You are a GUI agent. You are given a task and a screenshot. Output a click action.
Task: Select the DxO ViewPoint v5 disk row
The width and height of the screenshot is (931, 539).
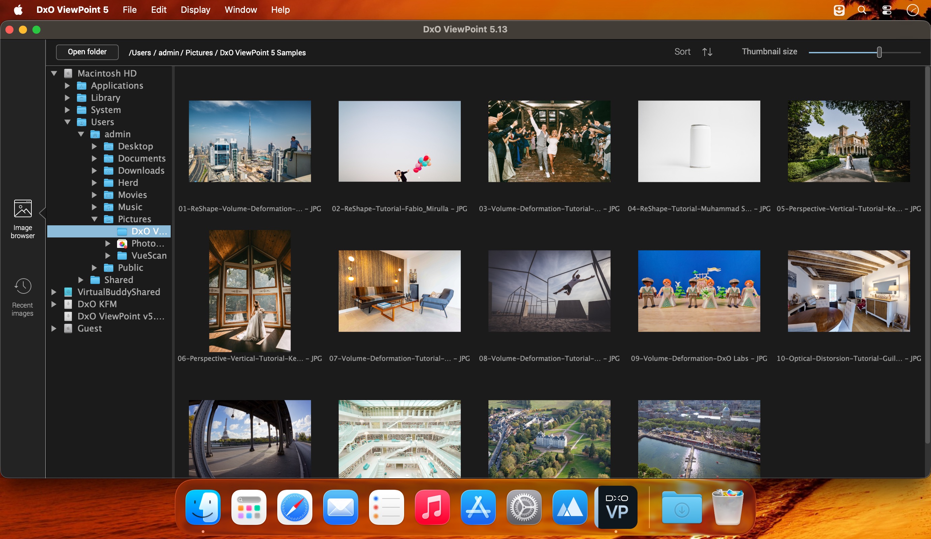[x=109, y=316]
